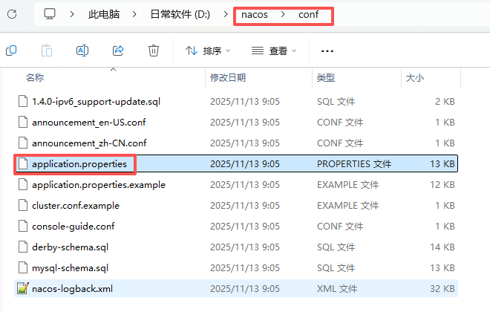Click file icon of cluster.conf.example
This screenshot has width=490, height=312.
pyautogui.click(x=23, y=206)
